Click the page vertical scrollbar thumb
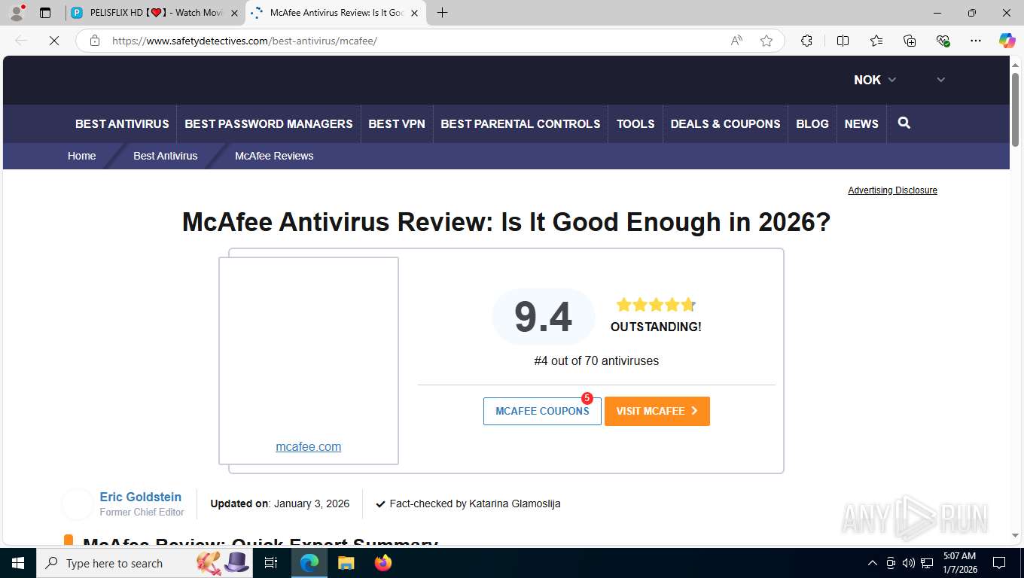The height and width of the screenshot is (578, 1024). click(1015, 109)
